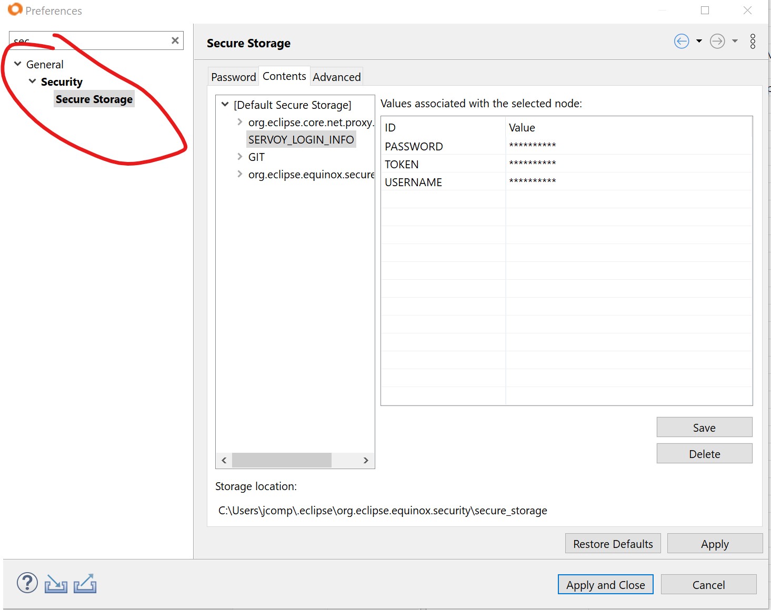Click the masked value for PASSWORD
This screenshot has height=610, width=771.
click(533, 146)
